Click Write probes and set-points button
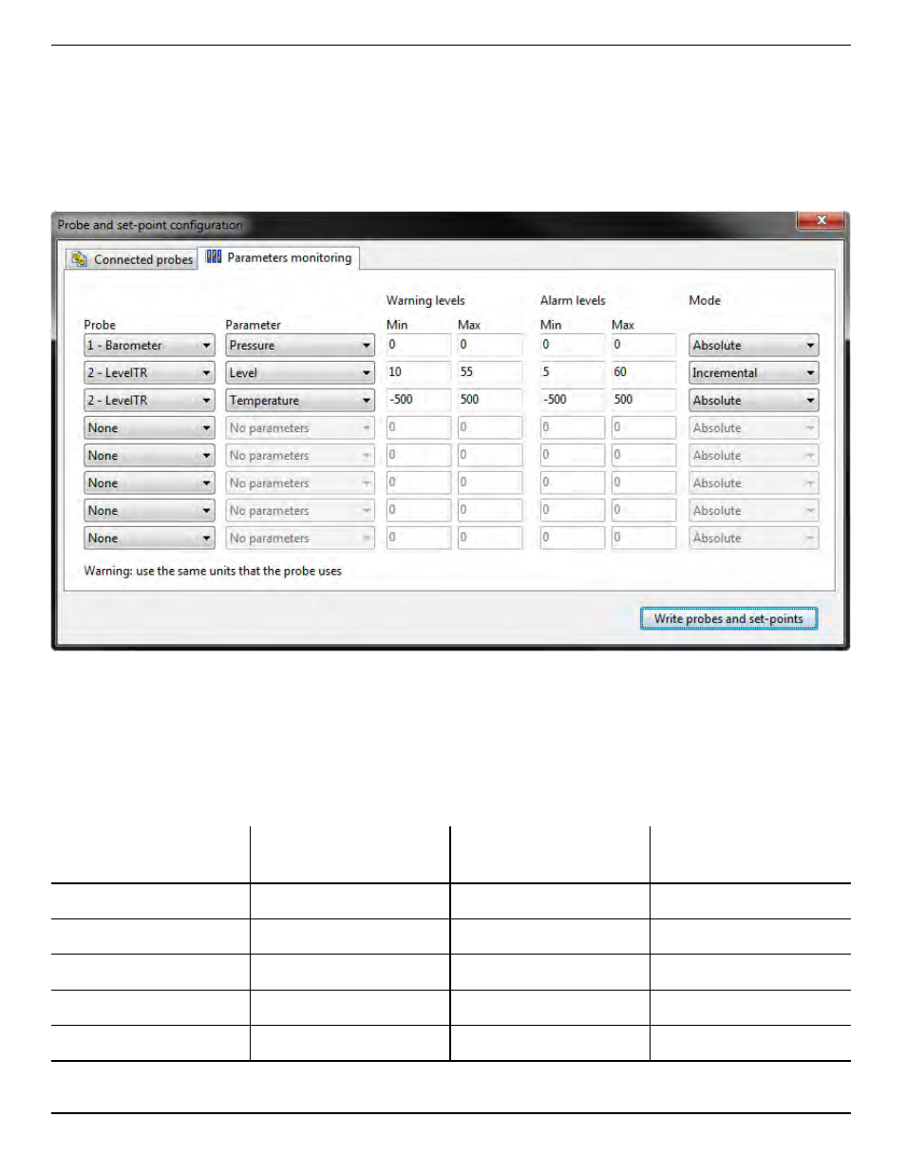Image resolution: width=906 pixels, height=1173 pixels. (728, 618)
